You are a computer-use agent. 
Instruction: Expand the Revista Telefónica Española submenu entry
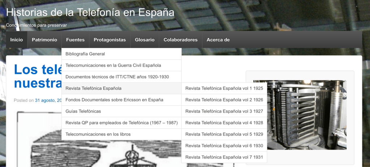tap(93, 88)
